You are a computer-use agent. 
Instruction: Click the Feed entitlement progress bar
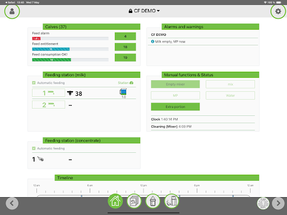click(70, 49)
